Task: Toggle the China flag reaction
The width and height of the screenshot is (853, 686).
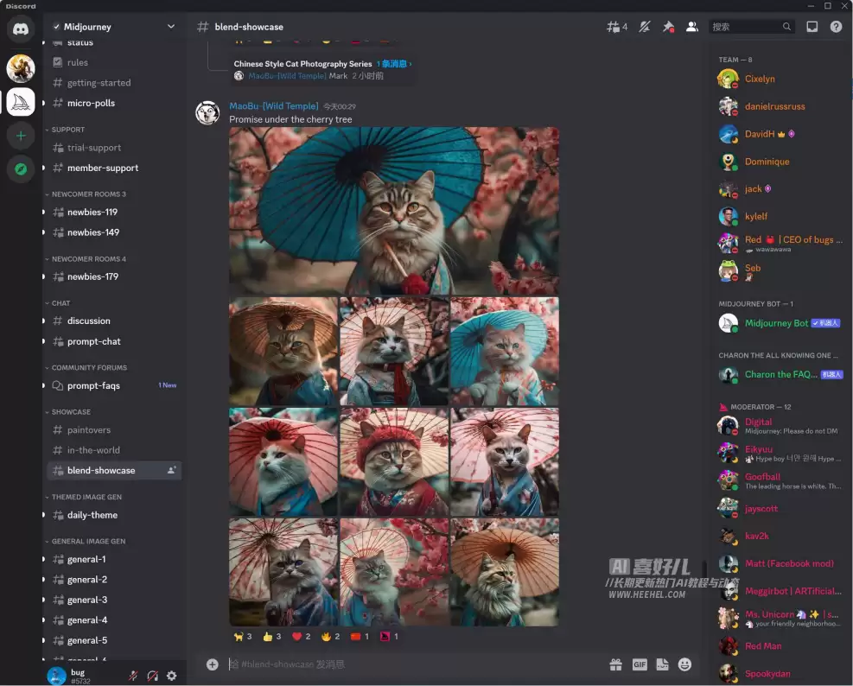Action: [360, 637]
